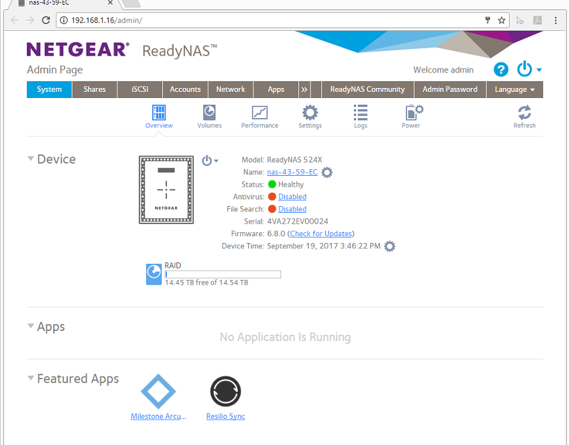This screenshot has height=445, width=570.
Task: Go to the Accounts tab
Action: click(185, 89)
